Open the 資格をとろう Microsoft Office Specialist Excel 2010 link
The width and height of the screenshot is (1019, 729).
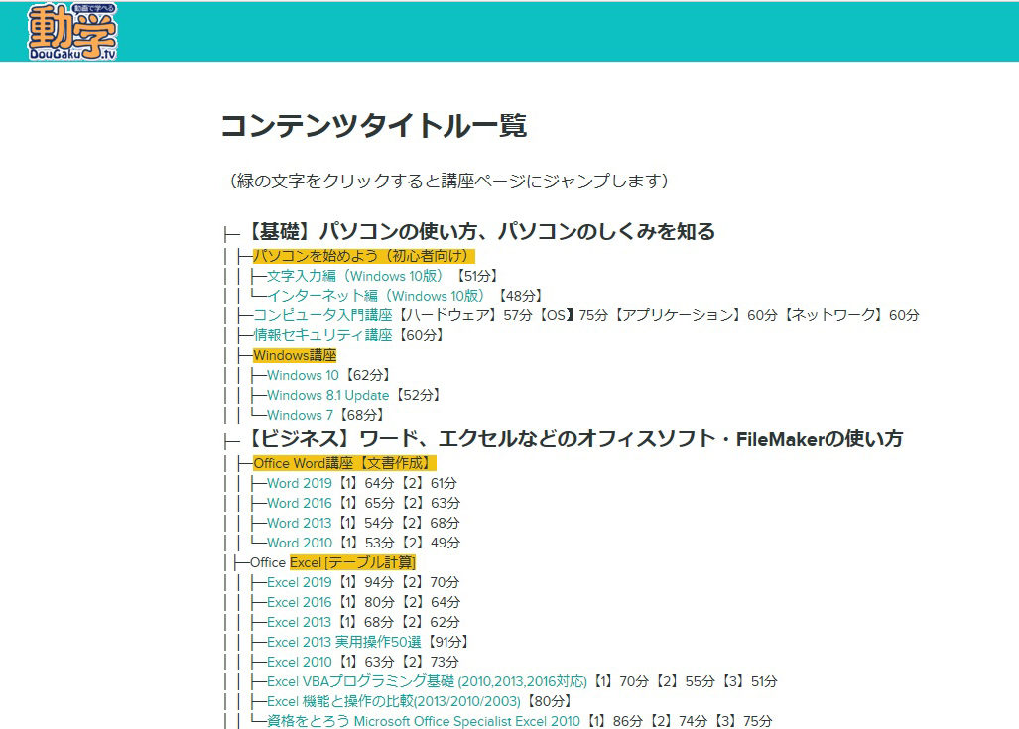click(x=423, y=721)
